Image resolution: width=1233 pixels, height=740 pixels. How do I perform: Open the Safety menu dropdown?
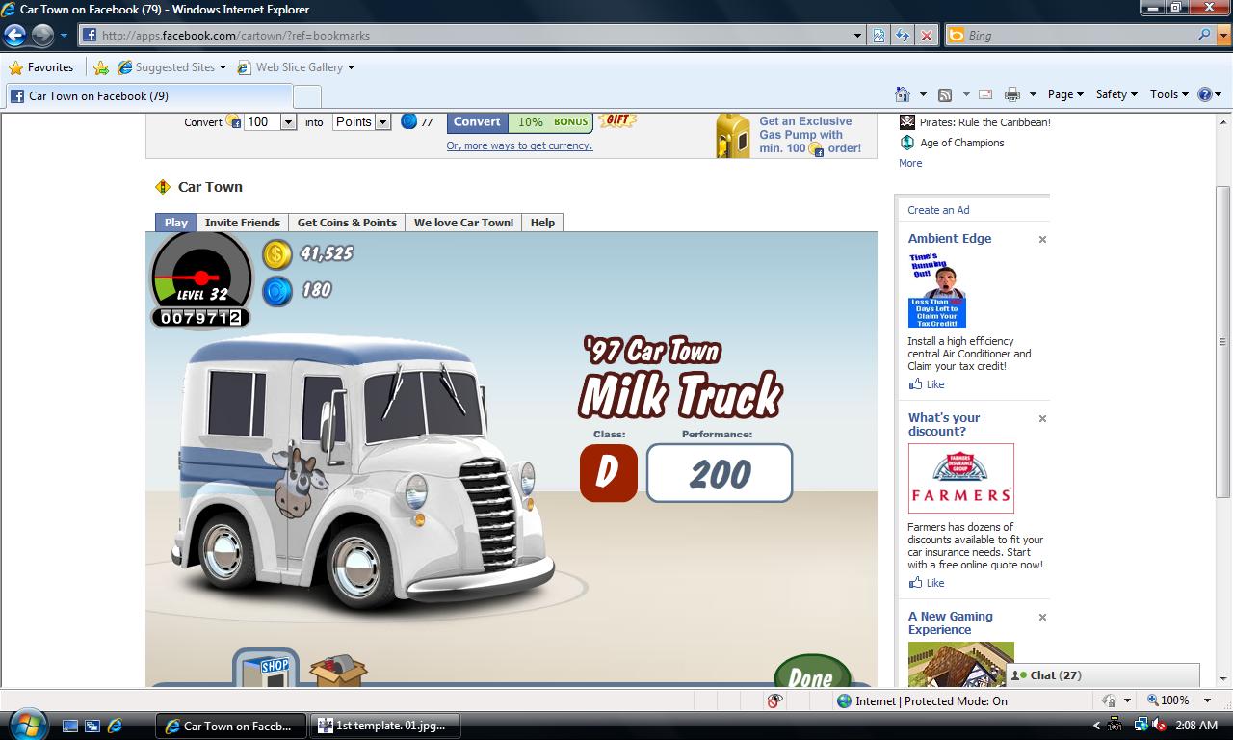[1116, 94]
